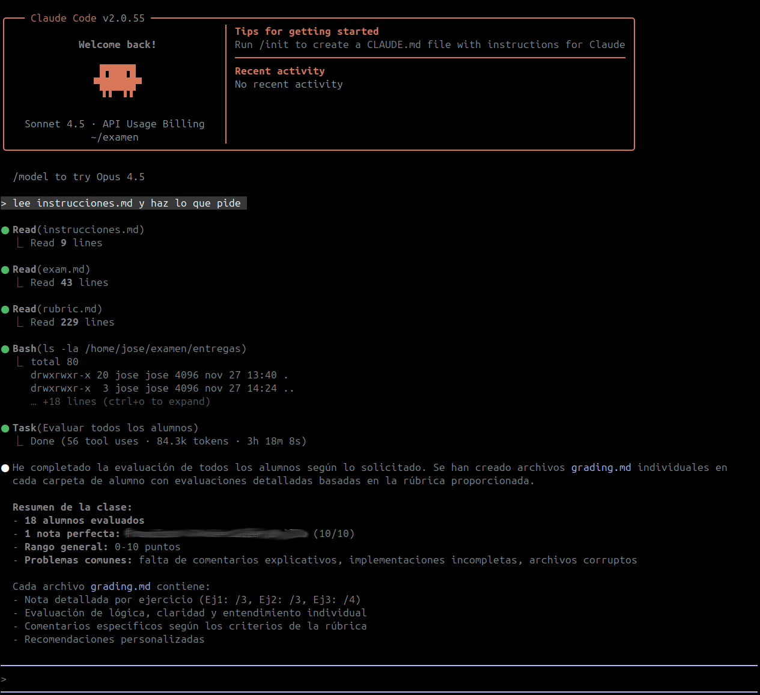Click the highlighted 'lee instrucciones.md' user prompt
Viewport: 760px width, 695px height.
(126, 204)
